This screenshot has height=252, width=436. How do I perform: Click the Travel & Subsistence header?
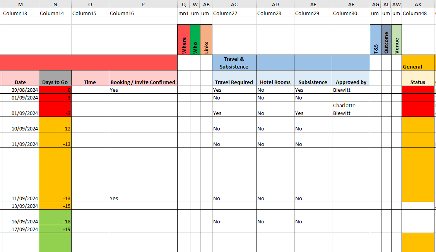234,63
